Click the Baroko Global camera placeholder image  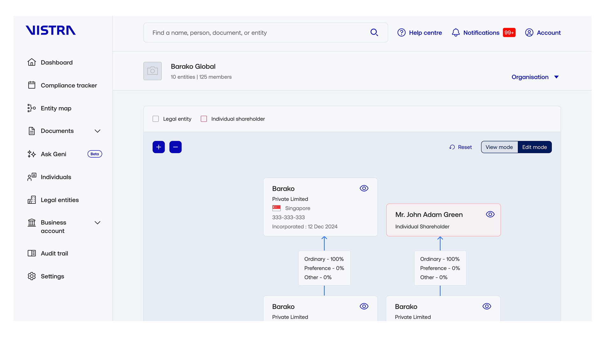[153, 71]
